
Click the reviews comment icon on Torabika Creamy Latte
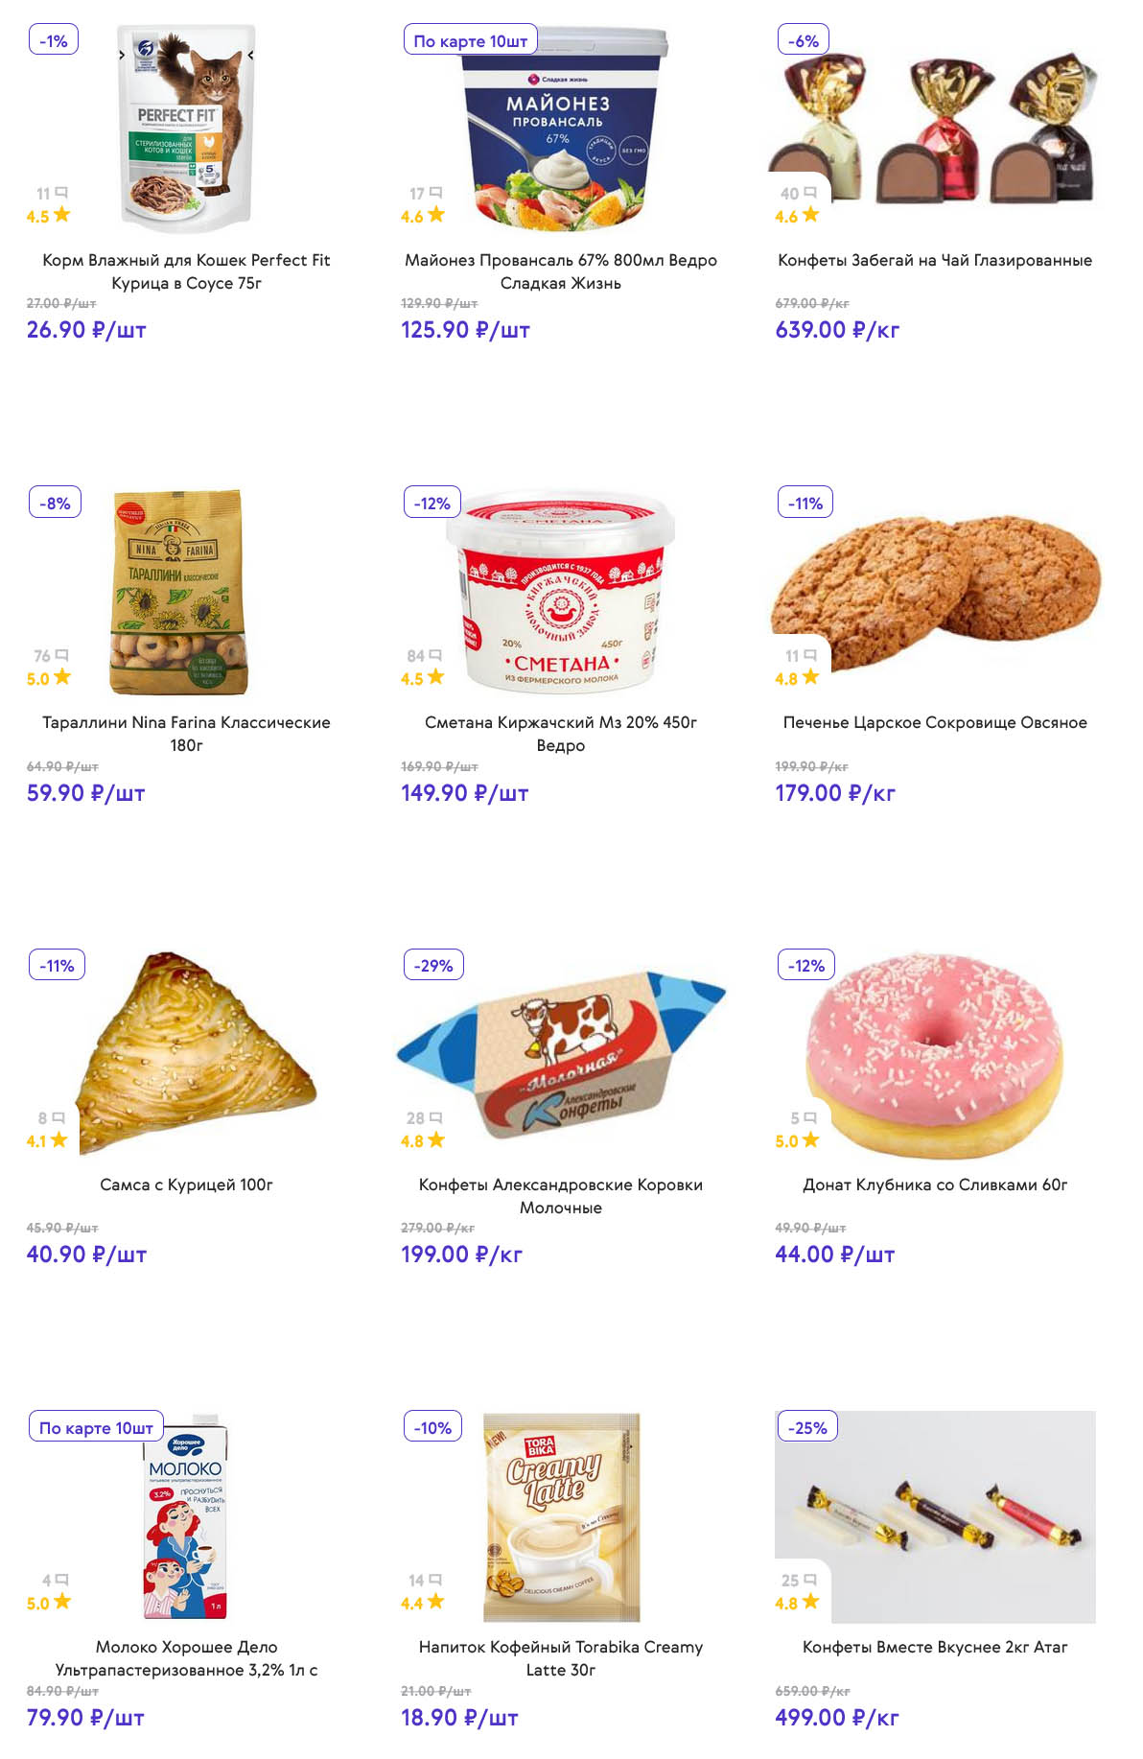click(435, 1579)
